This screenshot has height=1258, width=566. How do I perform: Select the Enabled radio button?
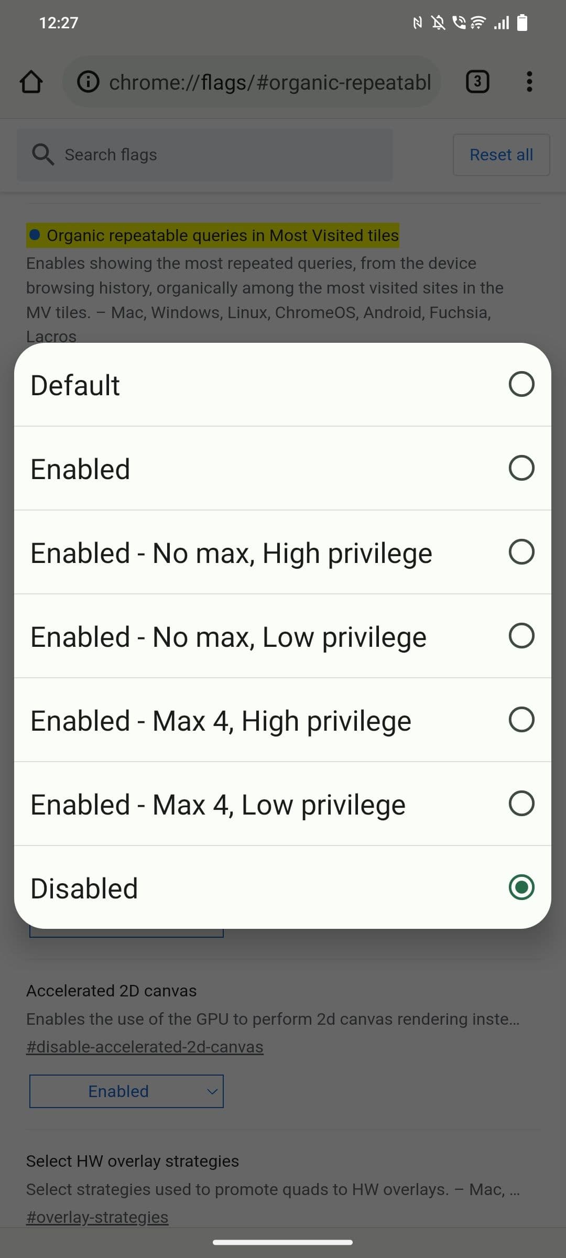click(x=521, y=468)
